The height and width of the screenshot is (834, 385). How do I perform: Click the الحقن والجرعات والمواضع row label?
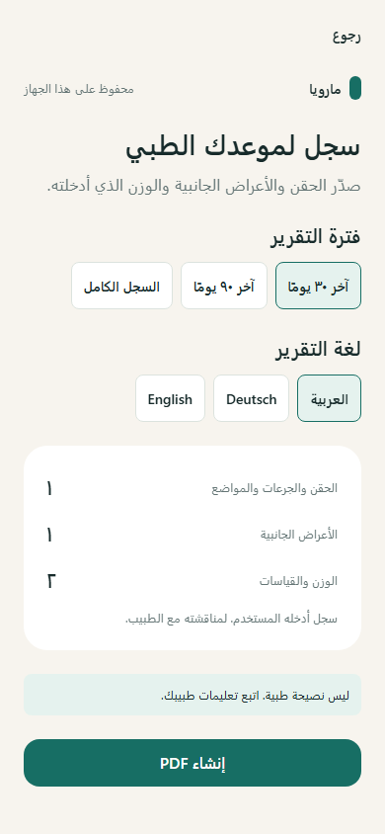[274, 488]
